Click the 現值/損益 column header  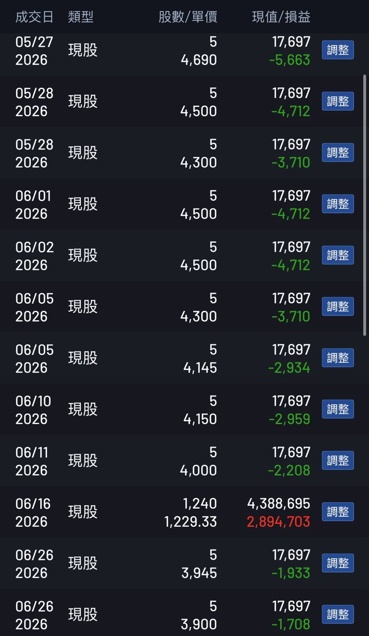click(281, 17)
